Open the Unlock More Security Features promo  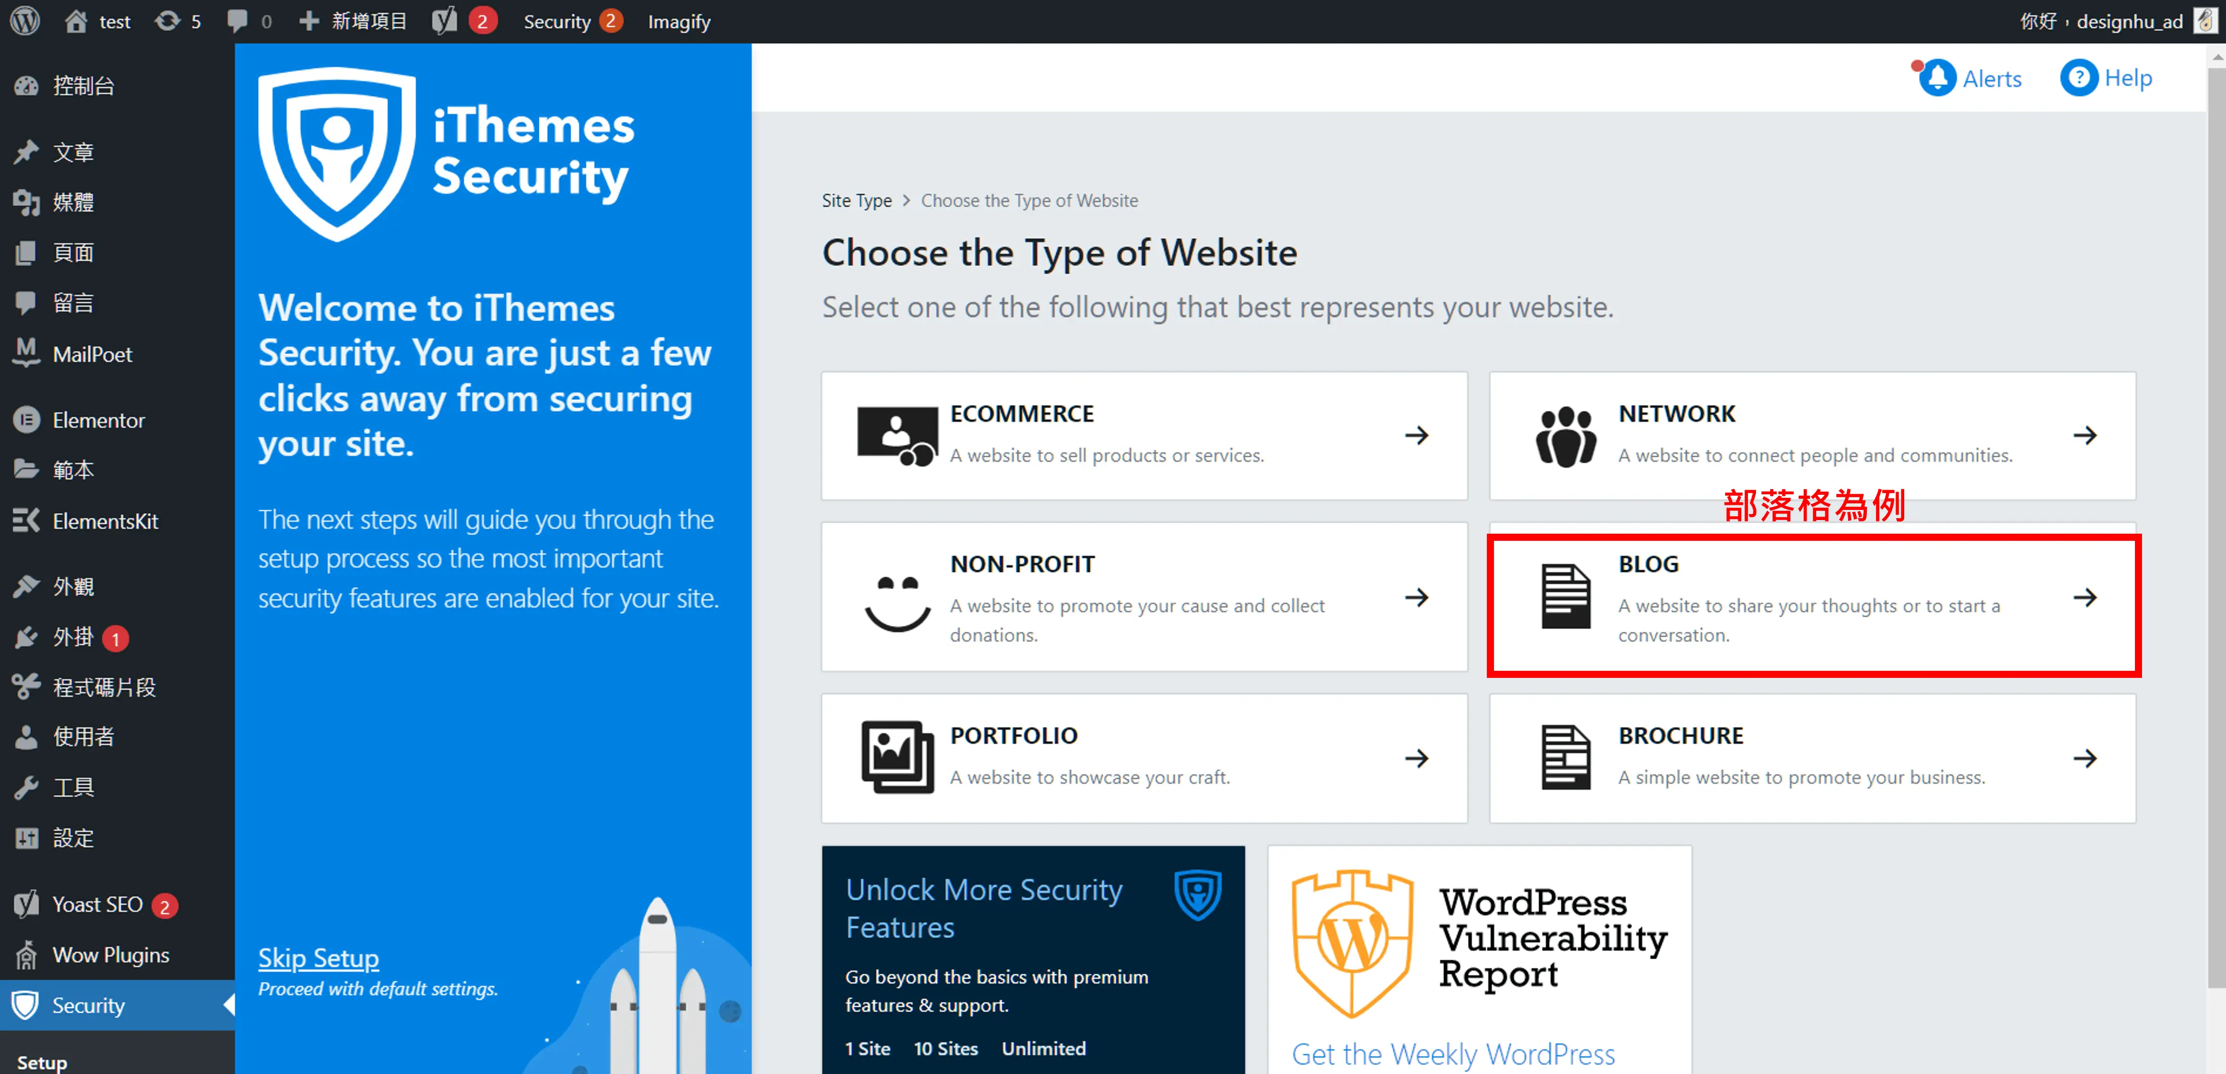1033,960
